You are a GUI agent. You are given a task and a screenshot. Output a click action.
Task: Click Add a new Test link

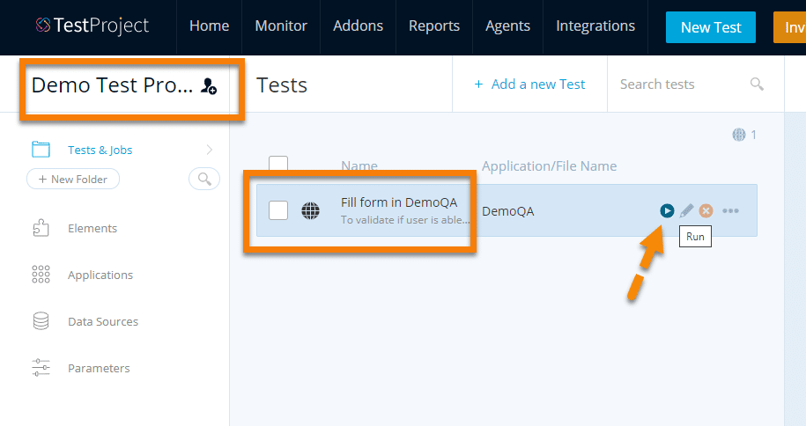tap(538, 84)
